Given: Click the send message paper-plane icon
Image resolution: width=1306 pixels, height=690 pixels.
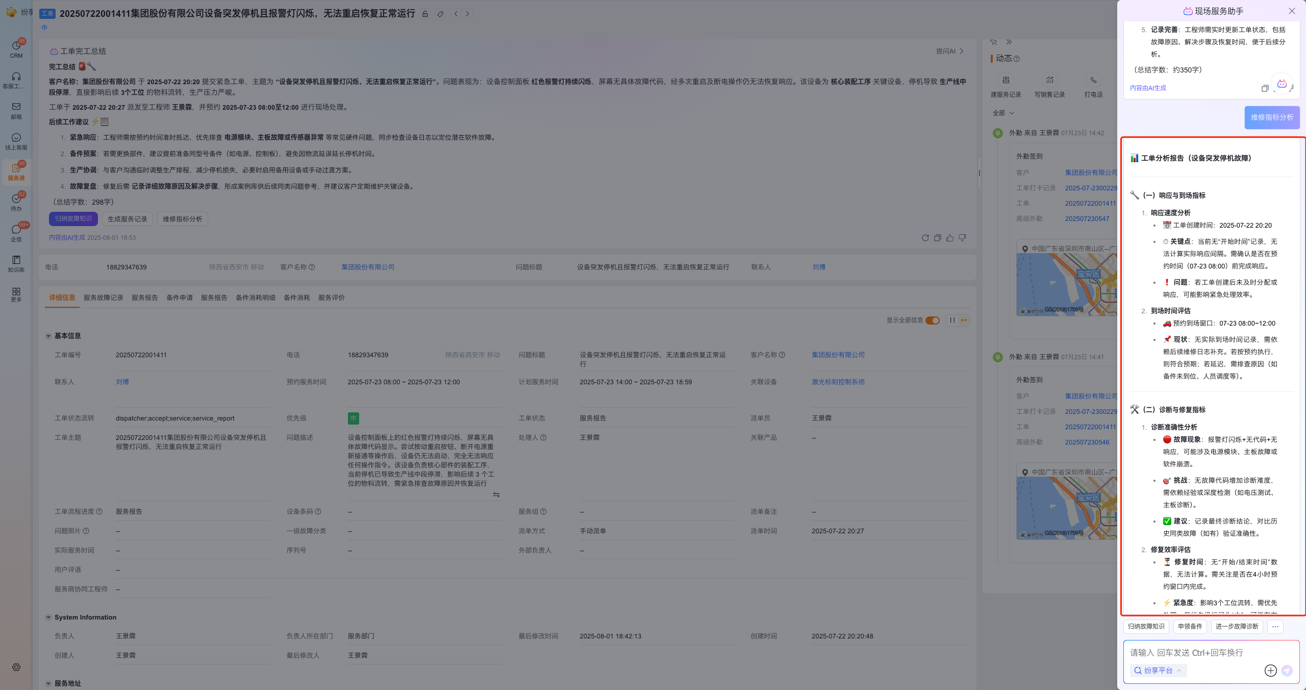Looking at the screenshot, I should pyautogui.click(x=1287, y=671).
